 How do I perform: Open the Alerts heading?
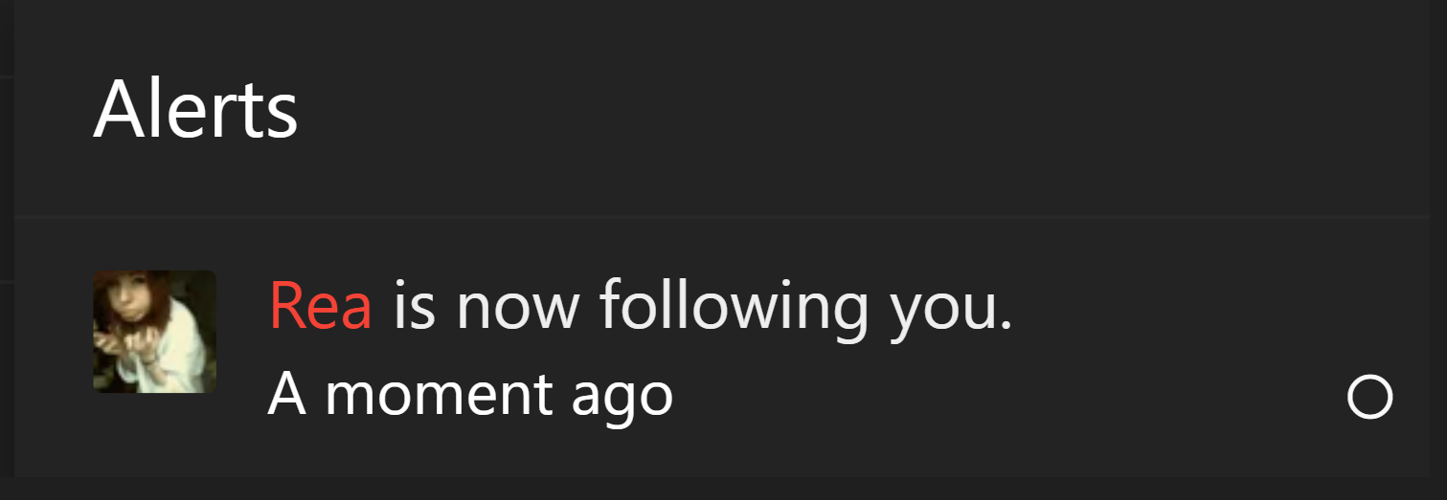tap(195, 109)
